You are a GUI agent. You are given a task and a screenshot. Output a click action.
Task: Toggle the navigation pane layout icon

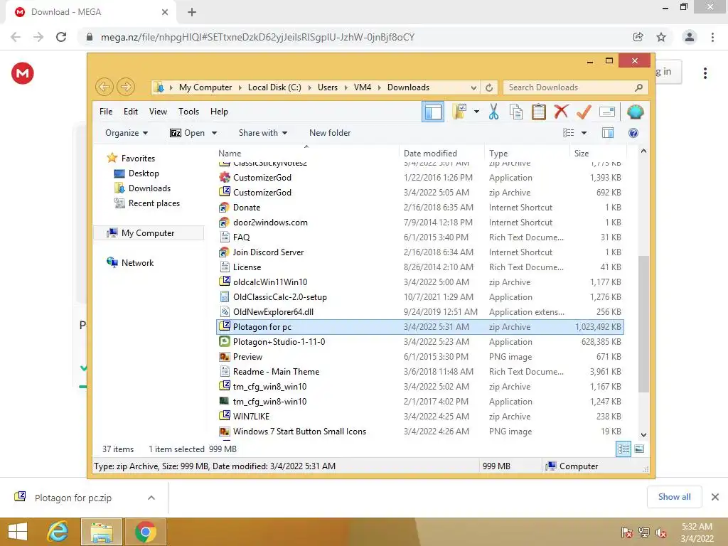(433, 112)
